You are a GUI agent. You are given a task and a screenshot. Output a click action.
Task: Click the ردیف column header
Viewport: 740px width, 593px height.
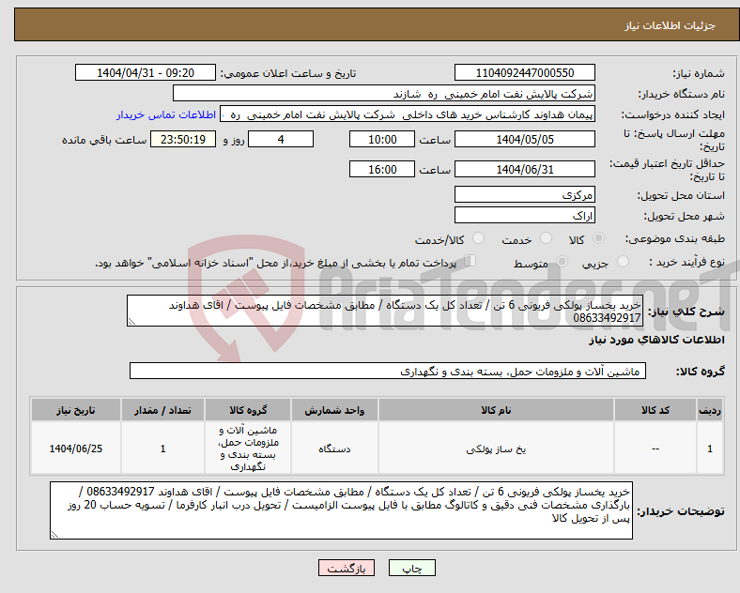pos(710,410)
